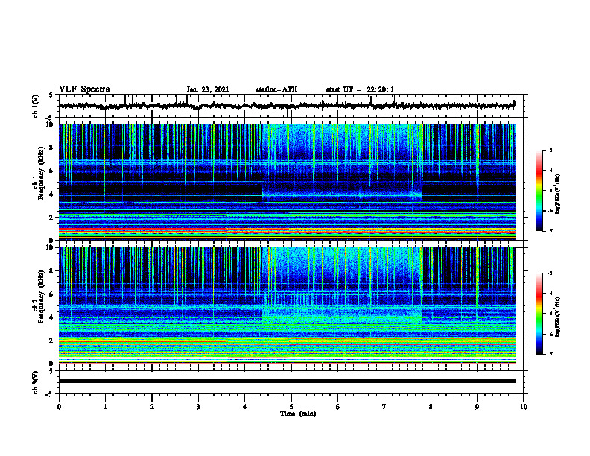Screen dimensions: 590x456
Task: Click the time axis tick label "6"
Action: tap(337, 407)
